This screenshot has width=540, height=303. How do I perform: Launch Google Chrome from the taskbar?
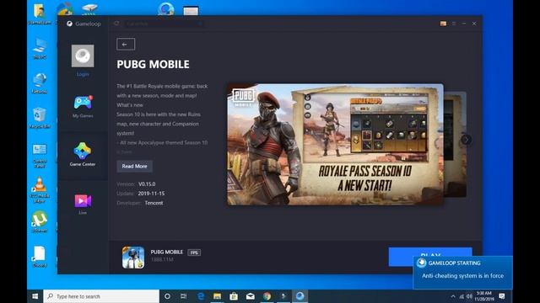point(267,296)
